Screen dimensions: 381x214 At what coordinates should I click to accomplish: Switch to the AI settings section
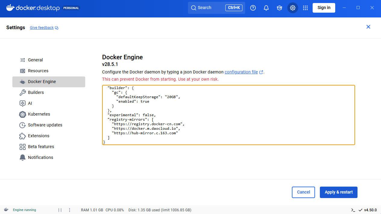point(49,103)
